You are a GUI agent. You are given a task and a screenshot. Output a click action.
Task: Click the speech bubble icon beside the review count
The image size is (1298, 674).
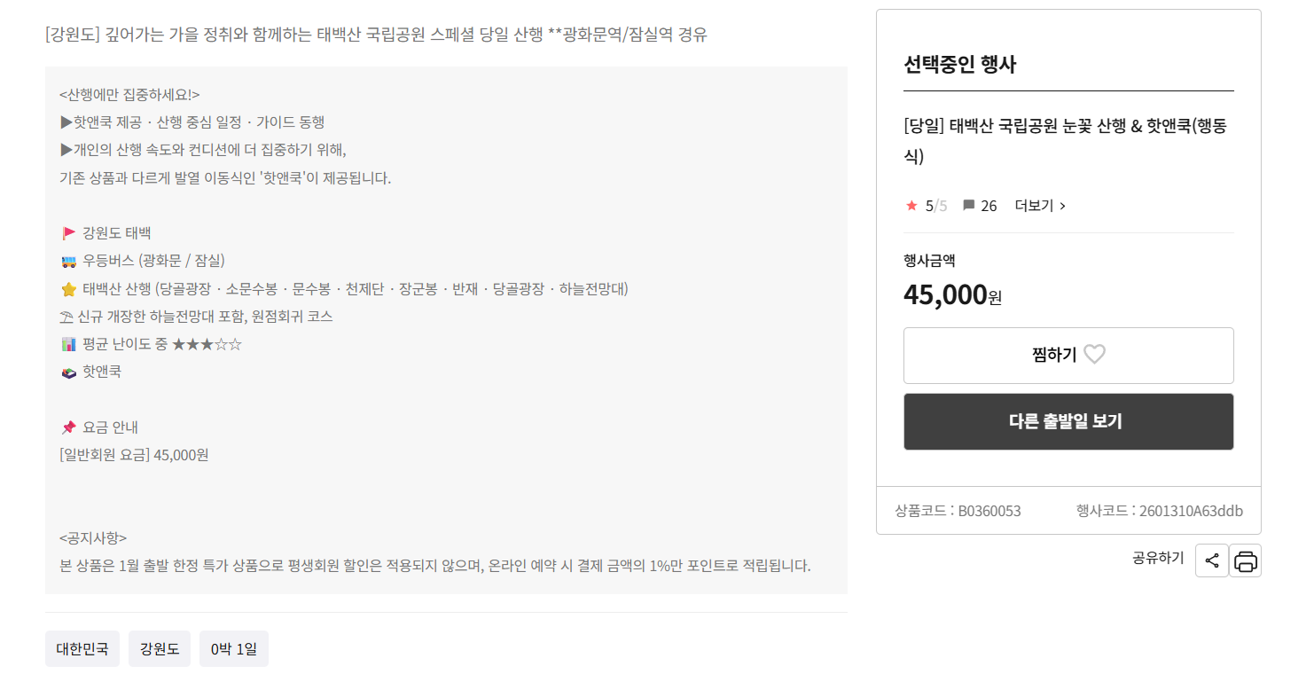[968, 205]
